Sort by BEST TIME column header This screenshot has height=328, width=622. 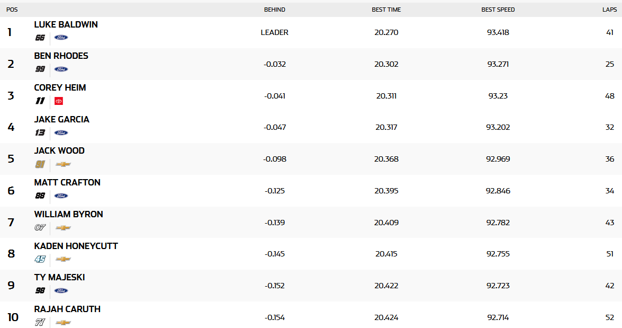pos(386,10)
